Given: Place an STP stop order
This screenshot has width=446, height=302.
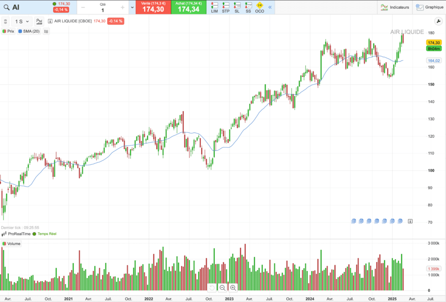Looking at the screenshot, I should click(226, 7).
